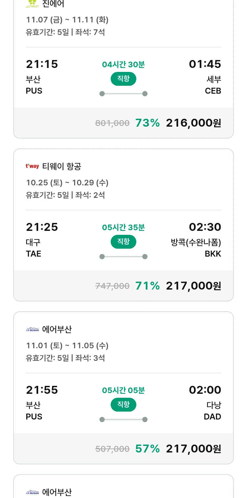Tap the 02:30 Bangkok arrival time
The width and height of the screenshot is (247, 498).
205,227
